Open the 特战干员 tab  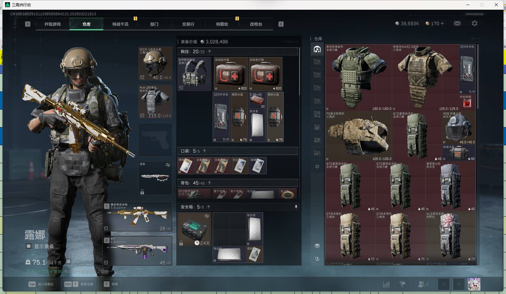(x=121, y=24)
